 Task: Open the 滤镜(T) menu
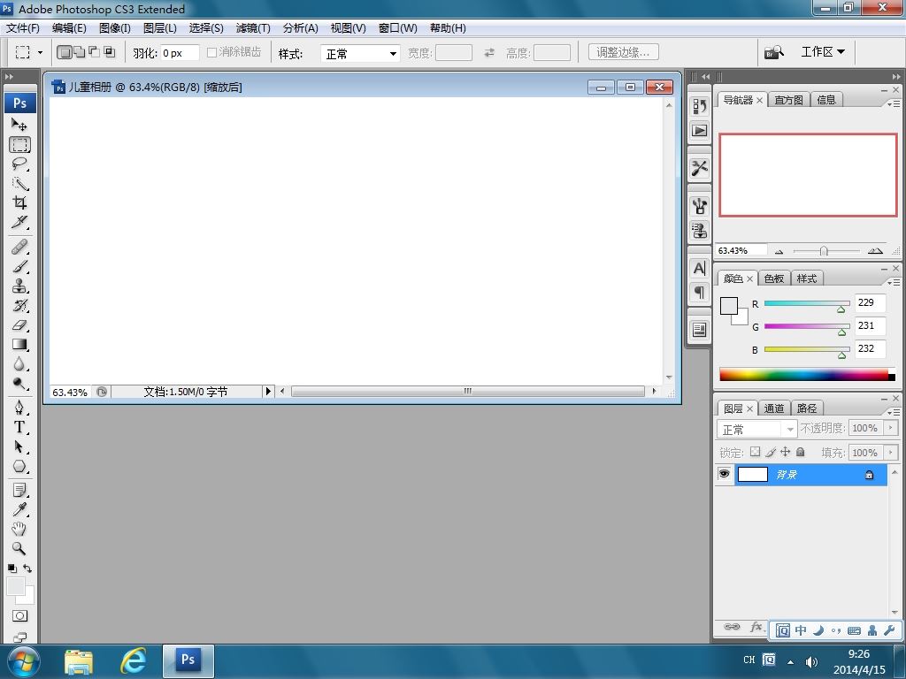click(253, 27)
